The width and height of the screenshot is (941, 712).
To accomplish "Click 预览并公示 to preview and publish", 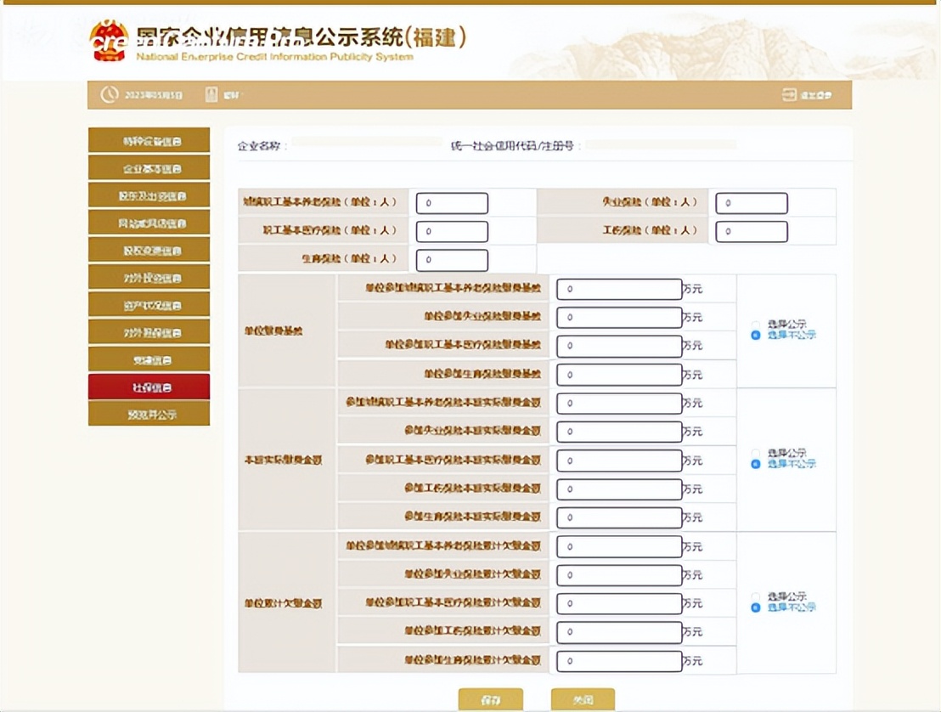I will click(x=149, y=413).
